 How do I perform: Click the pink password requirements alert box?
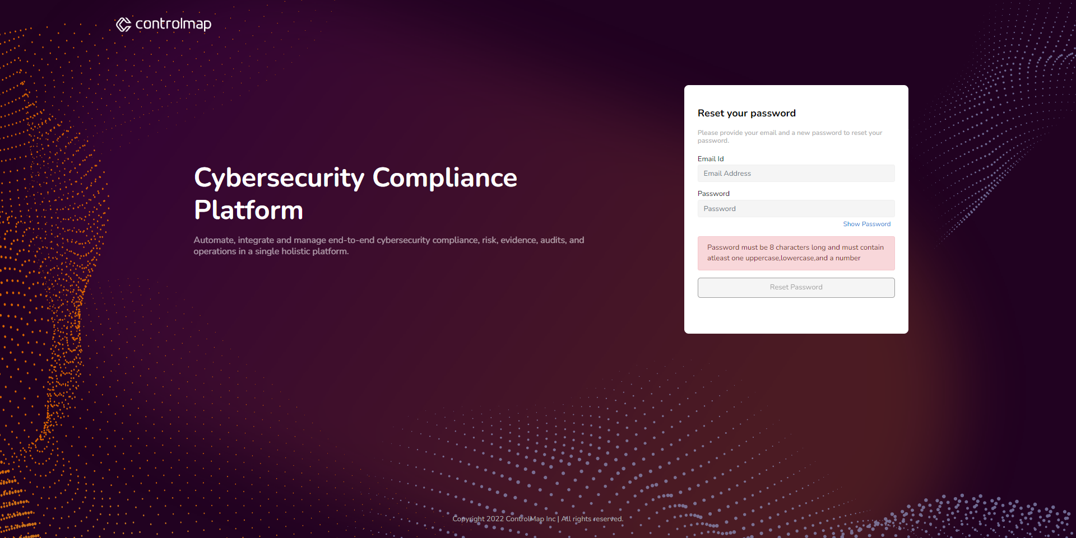(796, 253)
